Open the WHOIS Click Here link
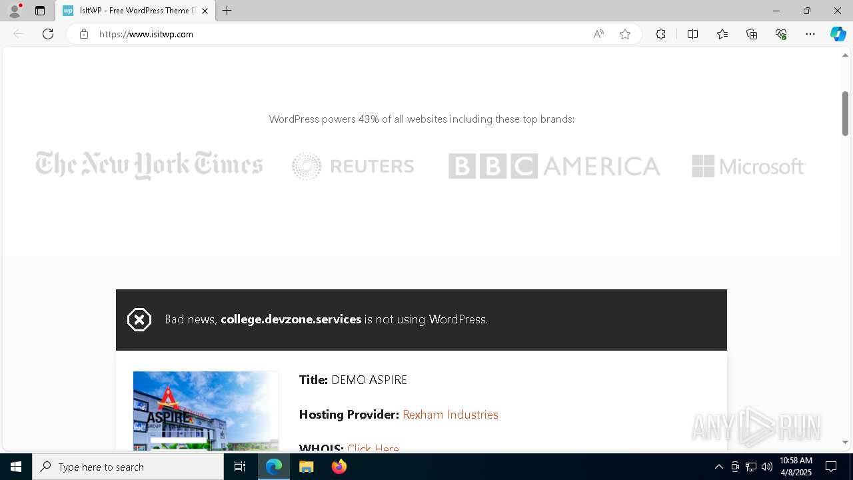This screenshot has width=853, height=480. [373, 449]
